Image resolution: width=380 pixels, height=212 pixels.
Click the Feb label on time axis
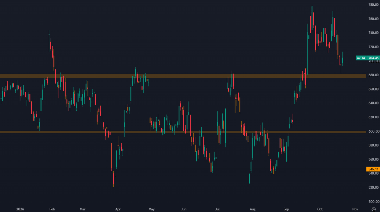tap(52, 209)
